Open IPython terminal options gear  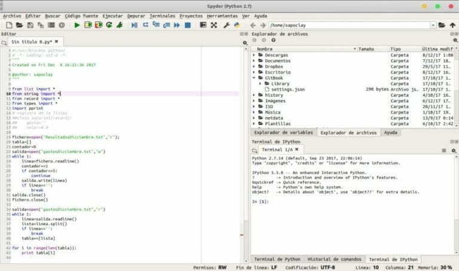tap(454, 150)
